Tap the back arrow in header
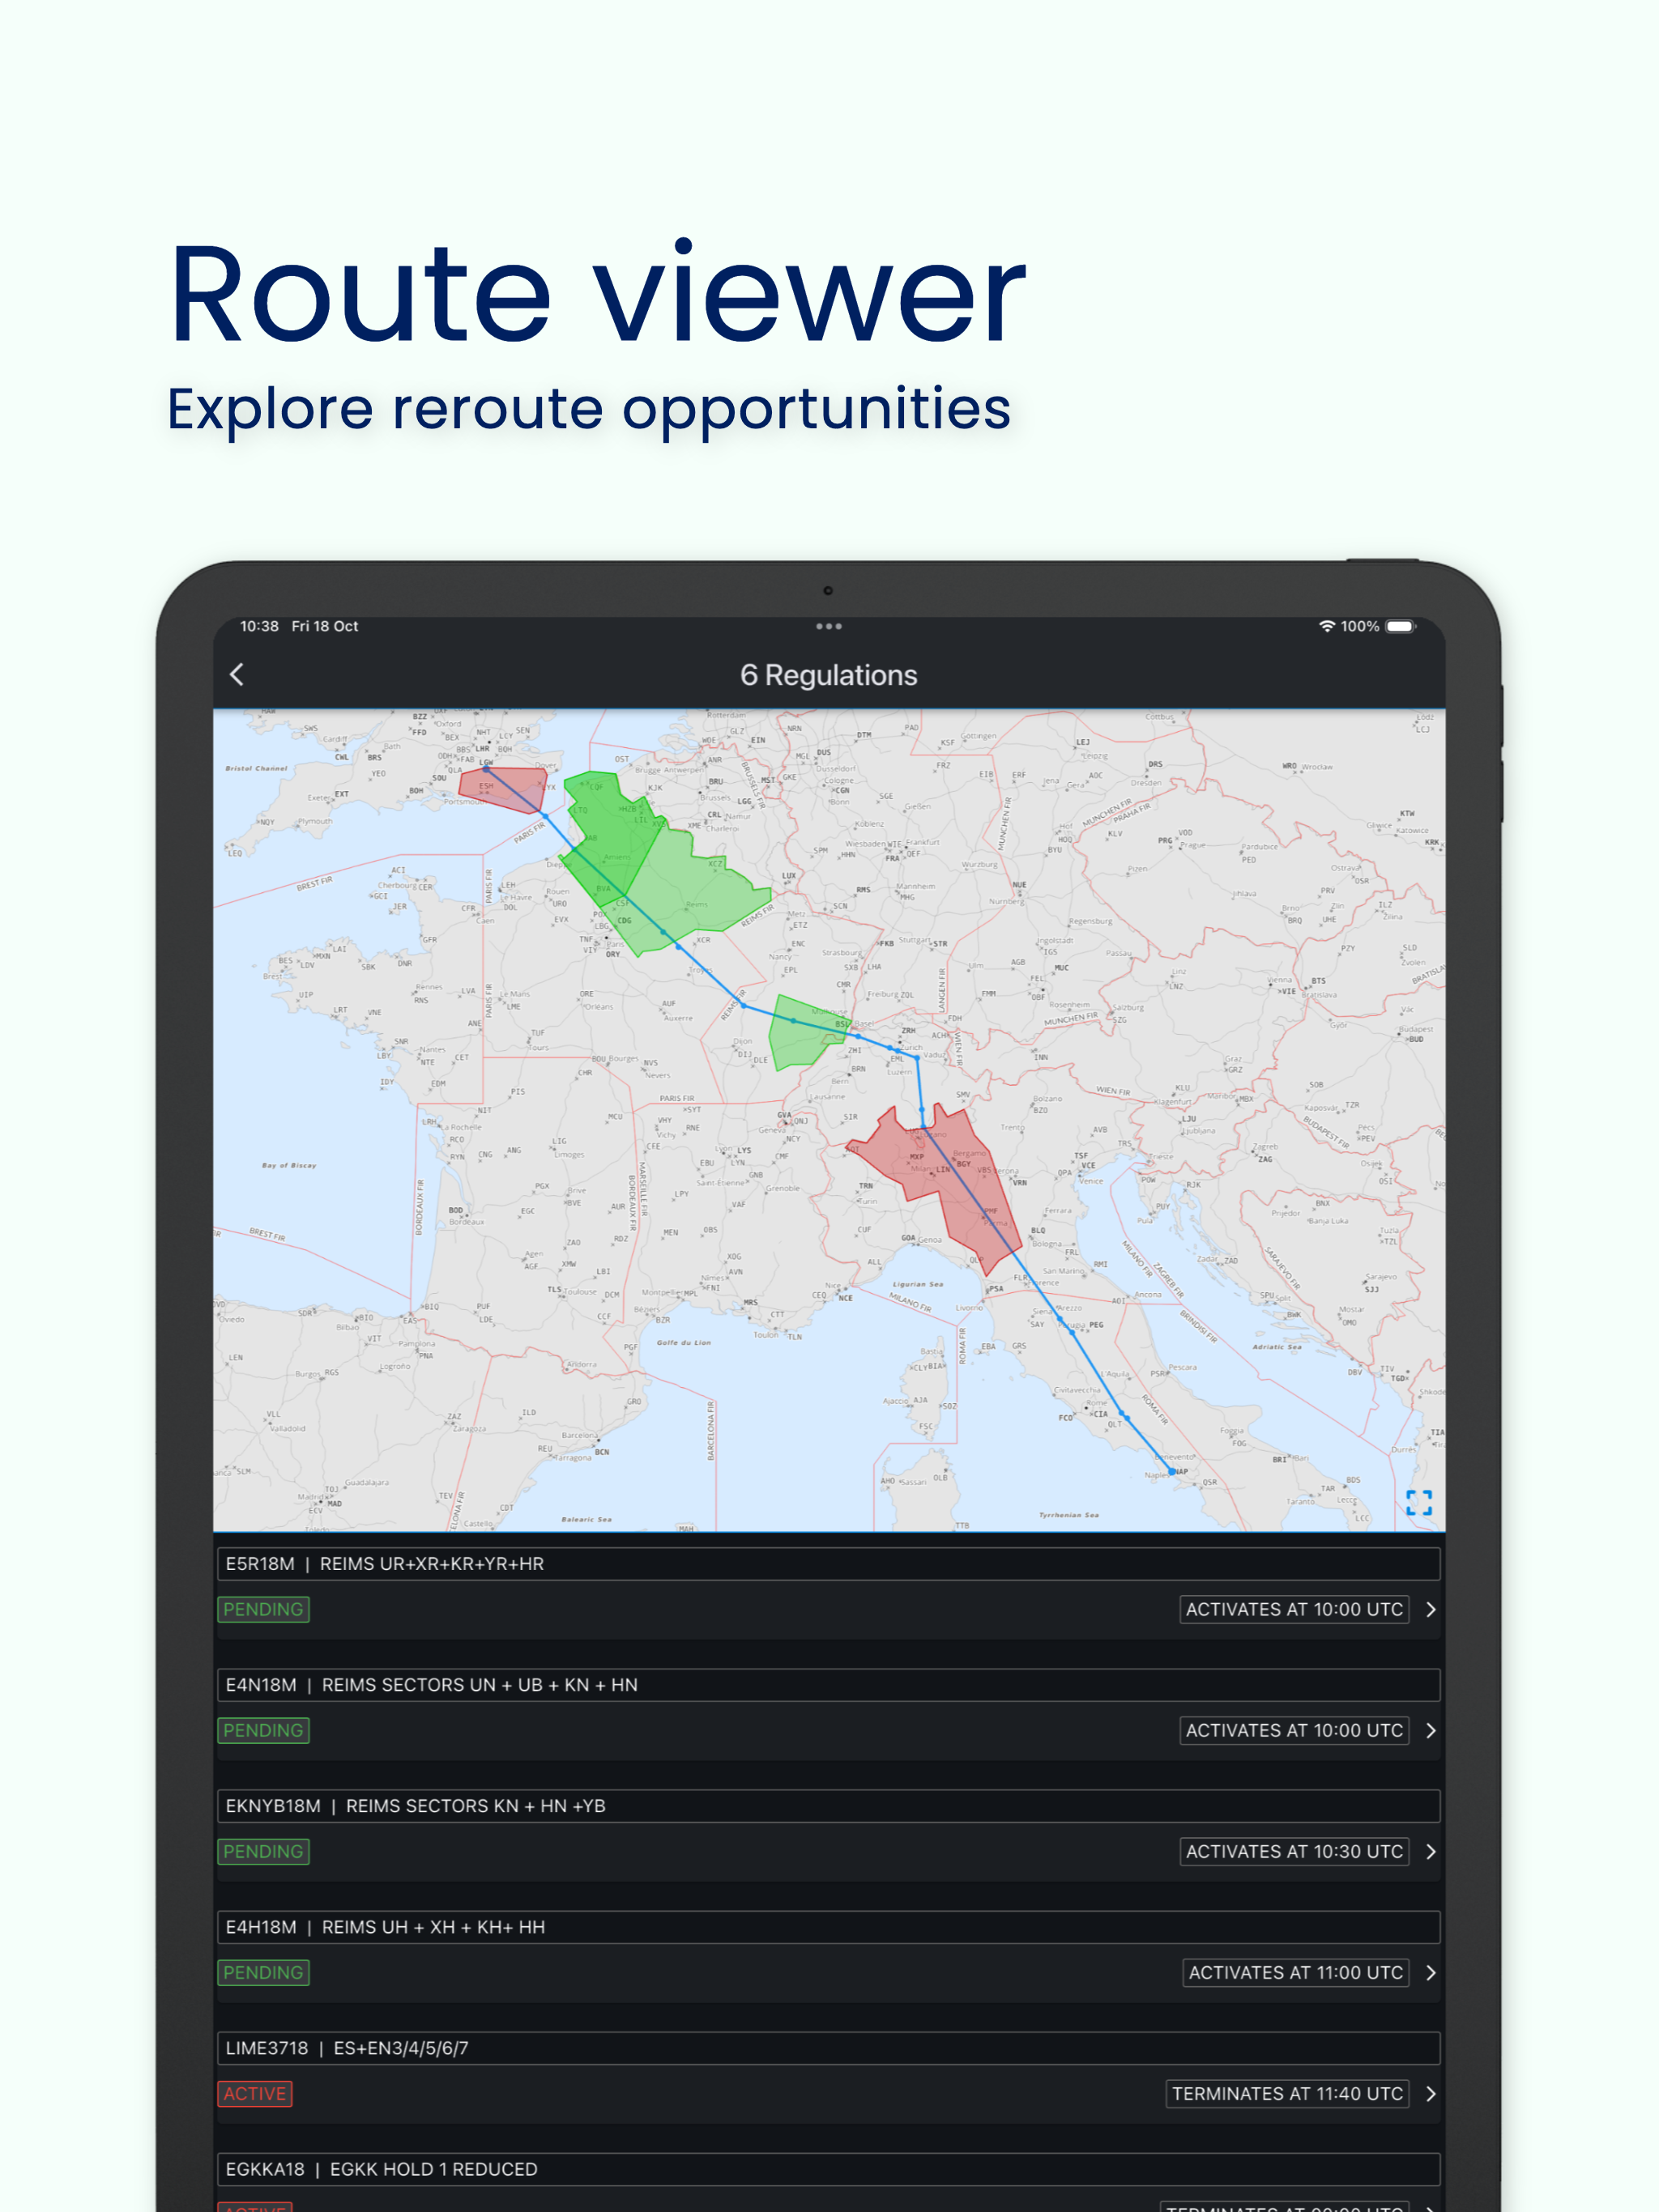 pyautogui.click(x=237, y=675)
